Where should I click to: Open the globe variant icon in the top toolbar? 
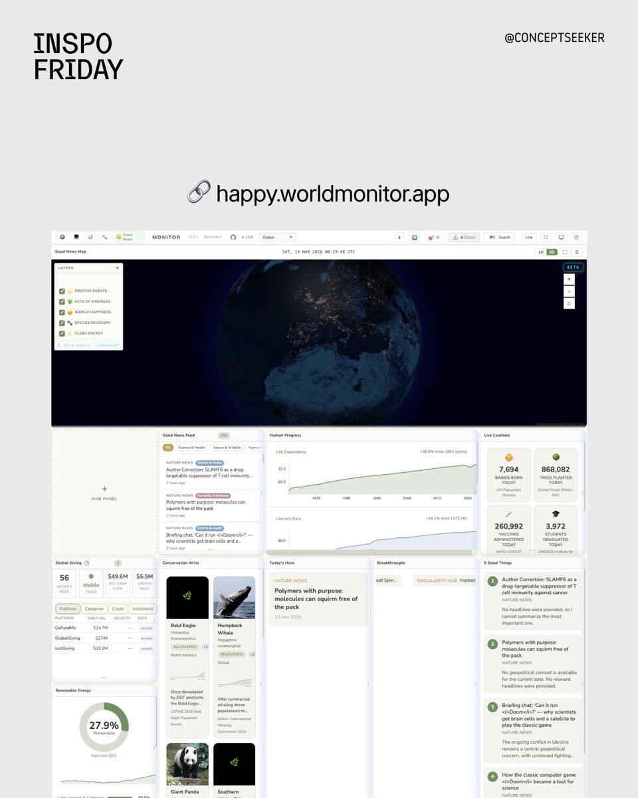(62, 237)
